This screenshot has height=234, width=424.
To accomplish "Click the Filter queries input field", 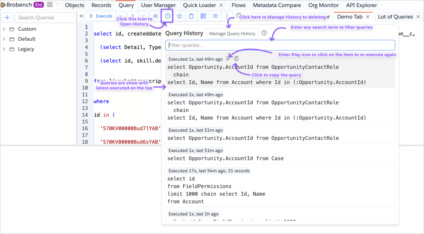I will (x=280, y=45).
